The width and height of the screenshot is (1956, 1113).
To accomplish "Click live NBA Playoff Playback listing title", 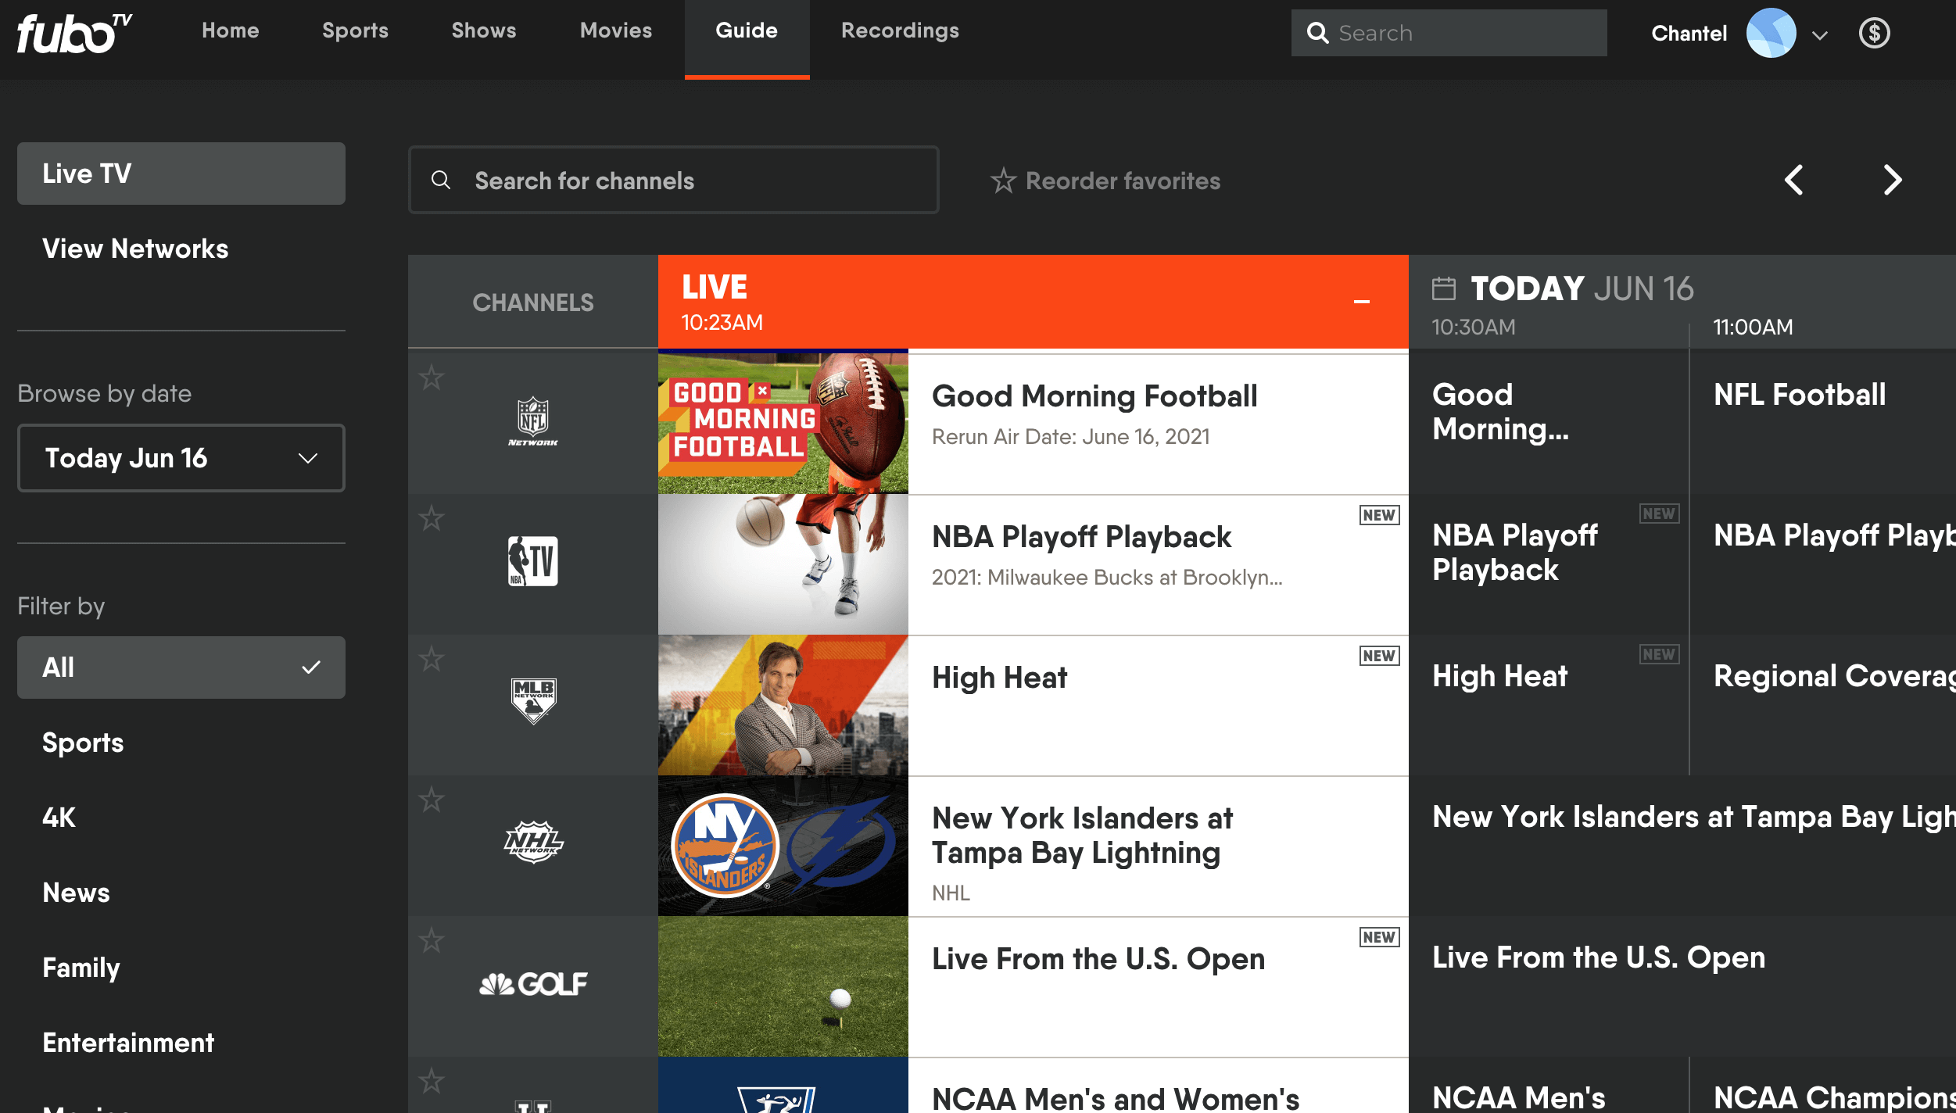I will pyautogui.click(x=1081, y=537).
